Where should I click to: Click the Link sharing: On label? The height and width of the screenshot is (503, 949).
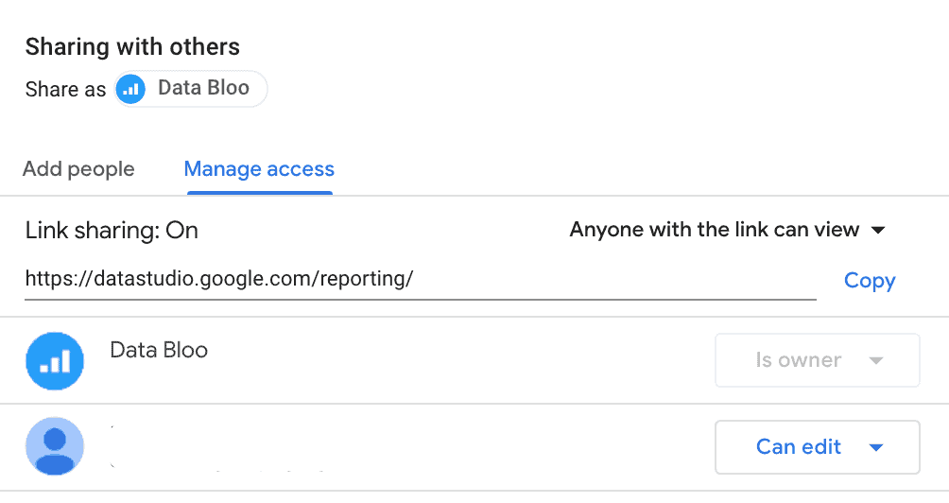(112, 231)
